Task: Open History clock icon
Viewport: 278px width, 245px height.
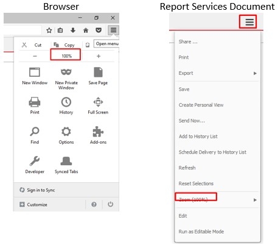Action: pyautogui.click(x=66, y=102)
